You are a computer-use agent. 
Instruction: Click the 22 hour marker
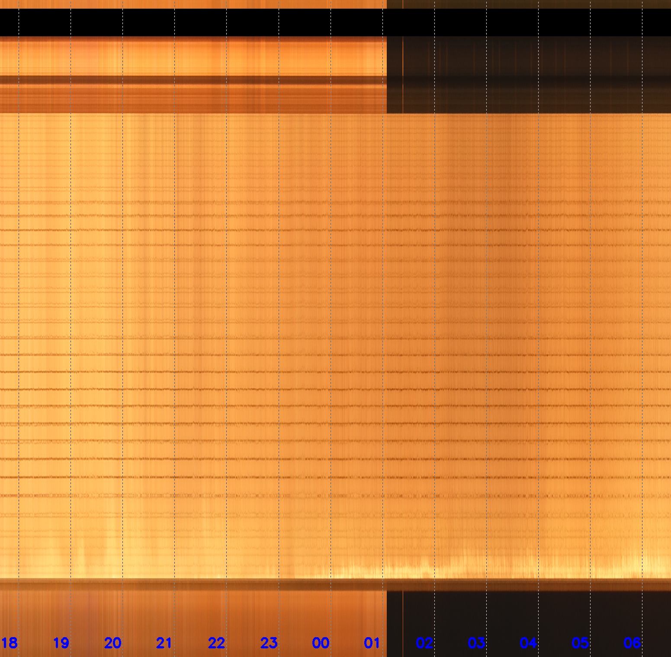tap(216, 643)
